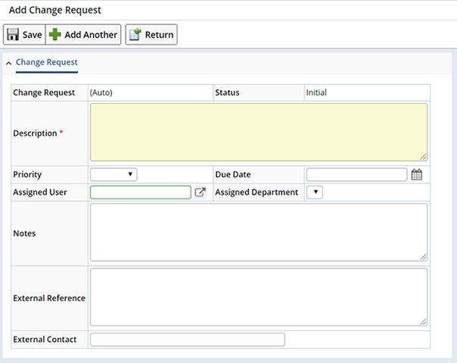Open the Due Date calendar picker
457x363 pixels.
pyautogui.click(x=416, y=174)
